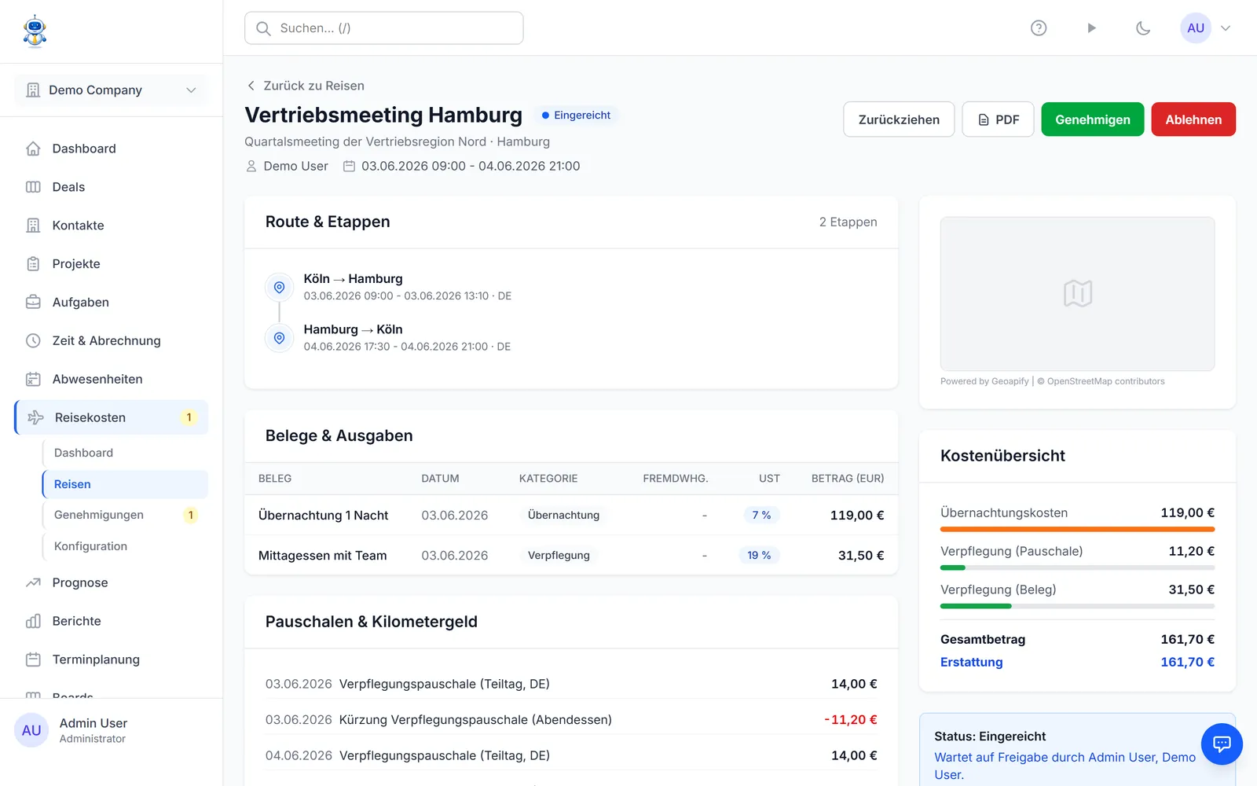Open the AU user account dropdown
This screenshot has width=1257, height=786.
[x=1206, y=28]
